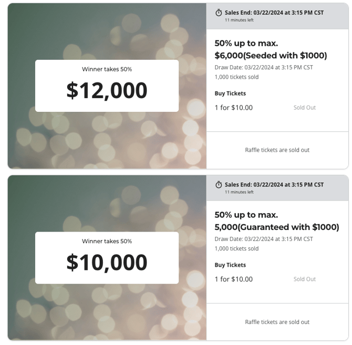Click "1,000 tickets sold" in the Seeded raffle
The width and height of the screenshot is (352, 345).
pos(236,77)
